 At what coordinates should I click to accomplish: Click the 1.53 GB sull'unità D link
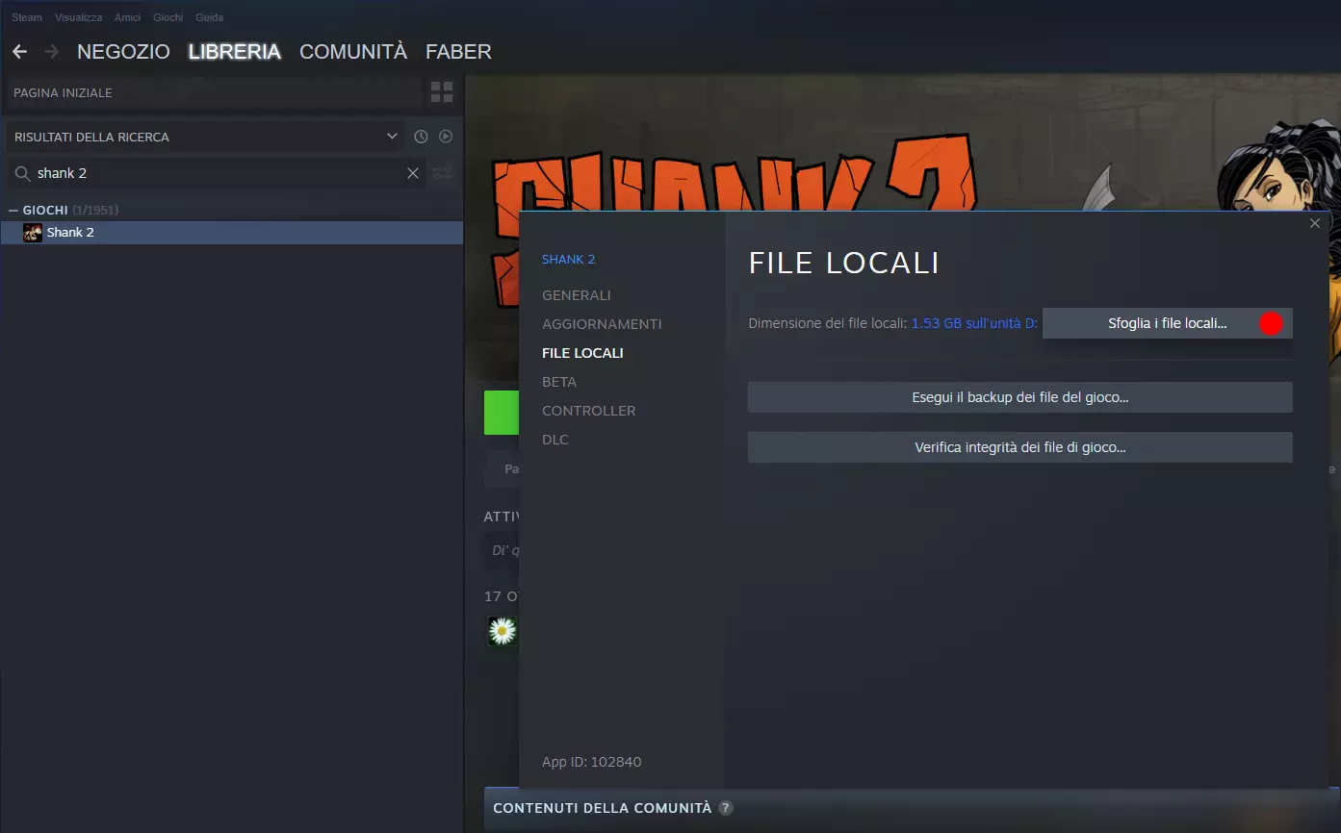(974, 323)
